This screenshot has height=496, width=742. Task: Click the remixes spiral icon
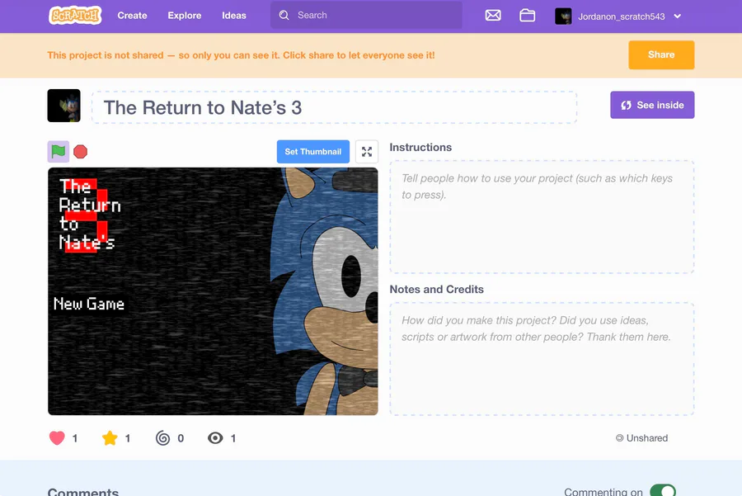162,438
